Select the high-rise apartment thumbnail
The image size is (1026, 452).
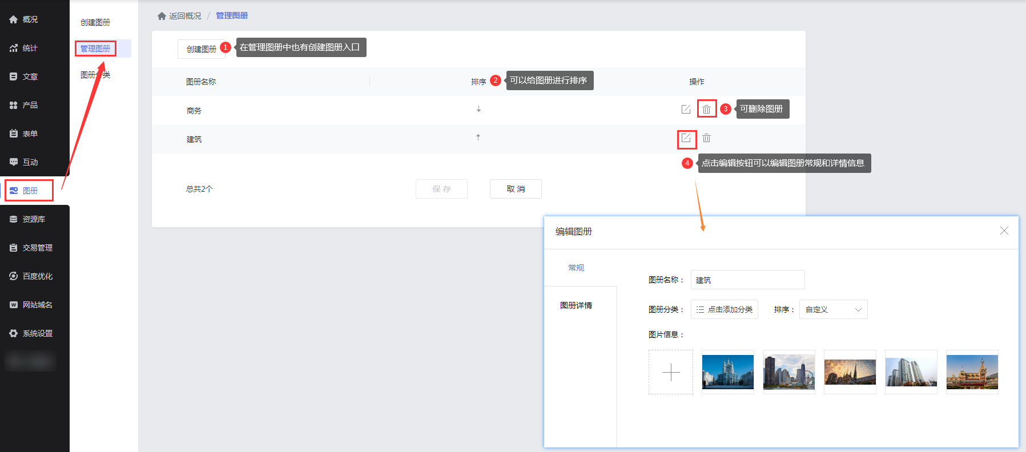pyautogui.click(x=911, y=372)
